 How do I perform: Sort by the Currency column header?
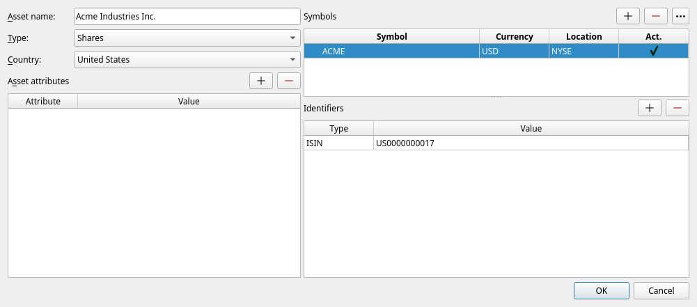515,36
